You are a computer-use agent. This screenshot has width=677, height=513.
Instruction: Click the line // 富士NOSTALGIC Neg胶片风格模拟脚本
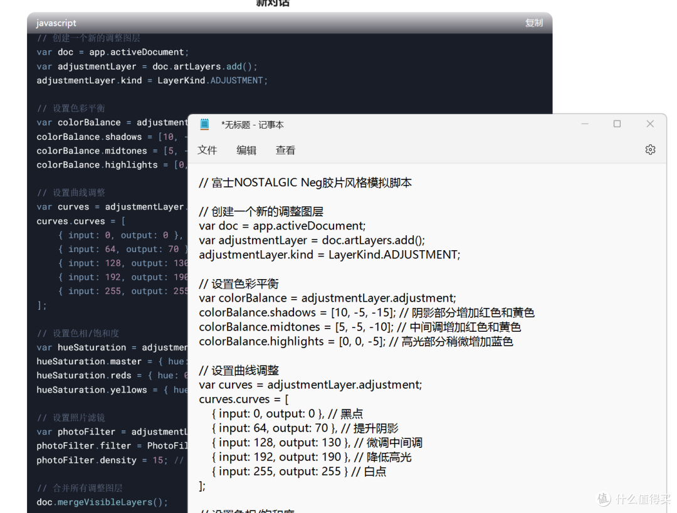coord(305,182)
